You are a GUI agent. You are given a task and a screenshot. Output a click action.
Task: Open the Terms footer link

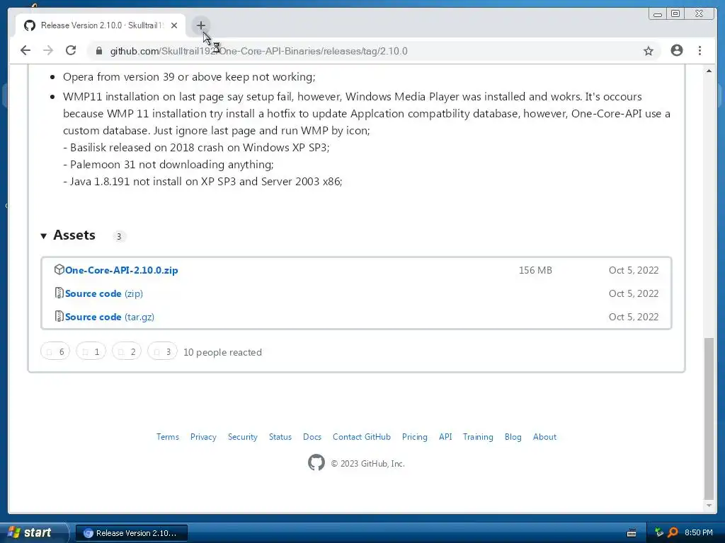[x=167, y=437]
